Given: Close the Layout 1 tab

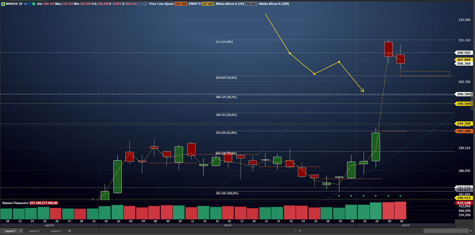Looking at the screenshot, I should [21, 231].
